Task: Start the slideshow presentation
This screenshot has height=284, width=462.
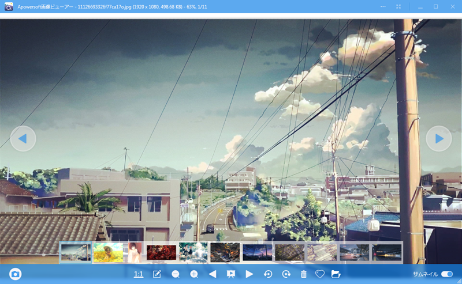Action: (231, 274)
